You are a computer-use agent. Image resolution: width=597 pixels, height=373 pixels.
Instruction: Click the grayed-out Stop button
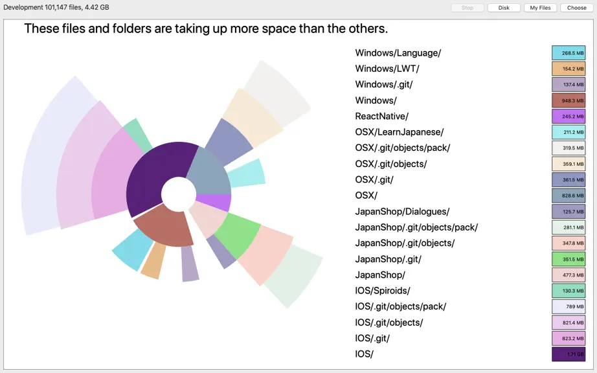[x=467, y=8]
